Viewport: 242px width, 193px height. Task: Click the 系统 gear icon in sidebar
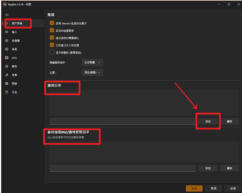coord(7,49)
